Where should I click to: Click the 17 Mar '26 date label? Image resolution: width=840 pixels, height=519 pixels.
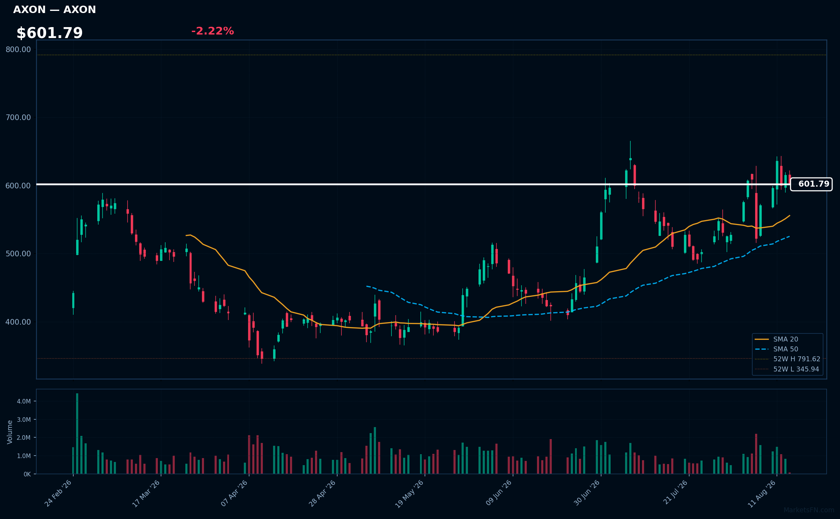[146, 493]
